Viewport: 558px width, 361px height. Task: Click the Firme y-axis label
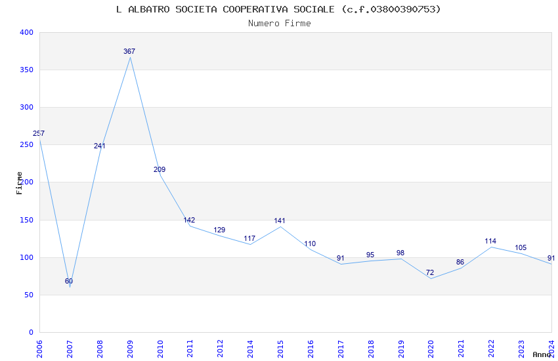20,183
